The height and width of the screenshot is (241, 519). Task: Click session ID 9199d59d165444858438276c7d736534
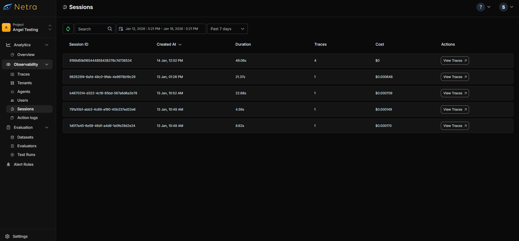click(100, 61)
